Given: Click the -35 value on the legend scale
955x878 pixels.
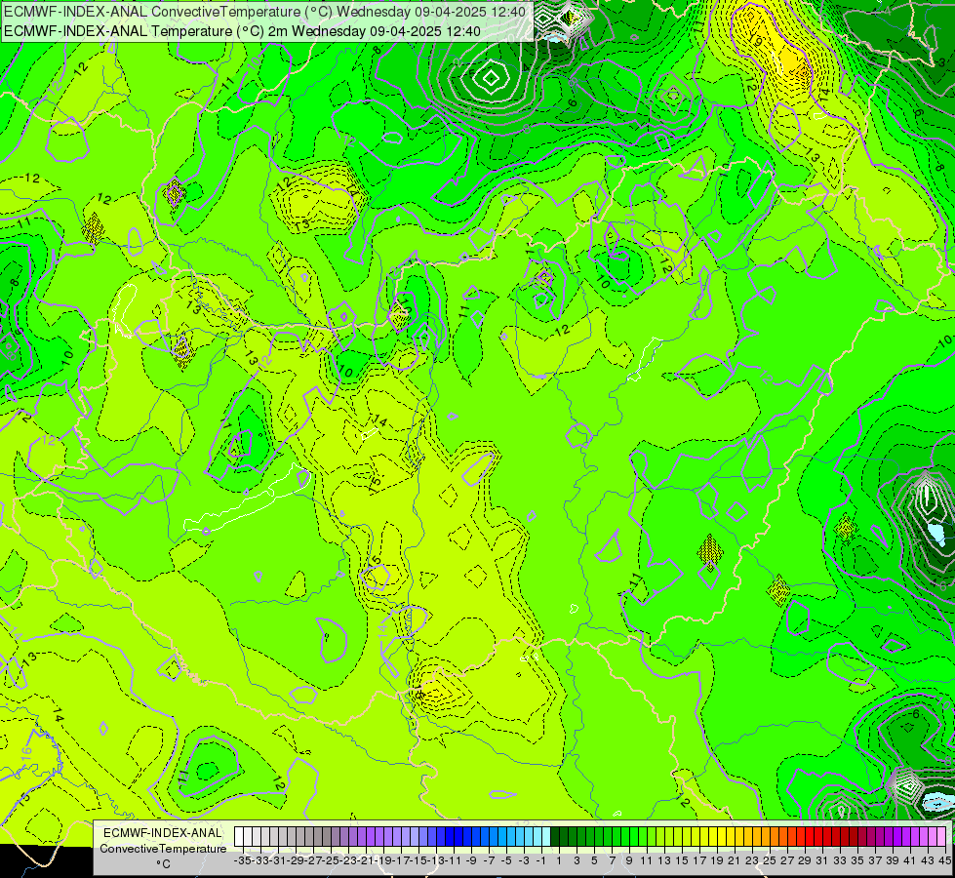Looking at the screenshot, I should pos(242,860).
